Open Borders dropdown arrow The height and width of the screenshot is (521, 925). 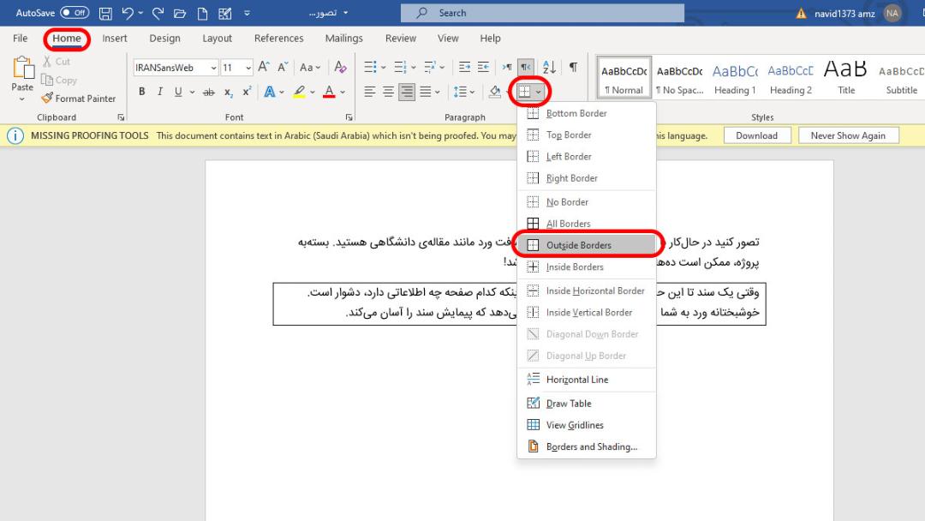539,92
